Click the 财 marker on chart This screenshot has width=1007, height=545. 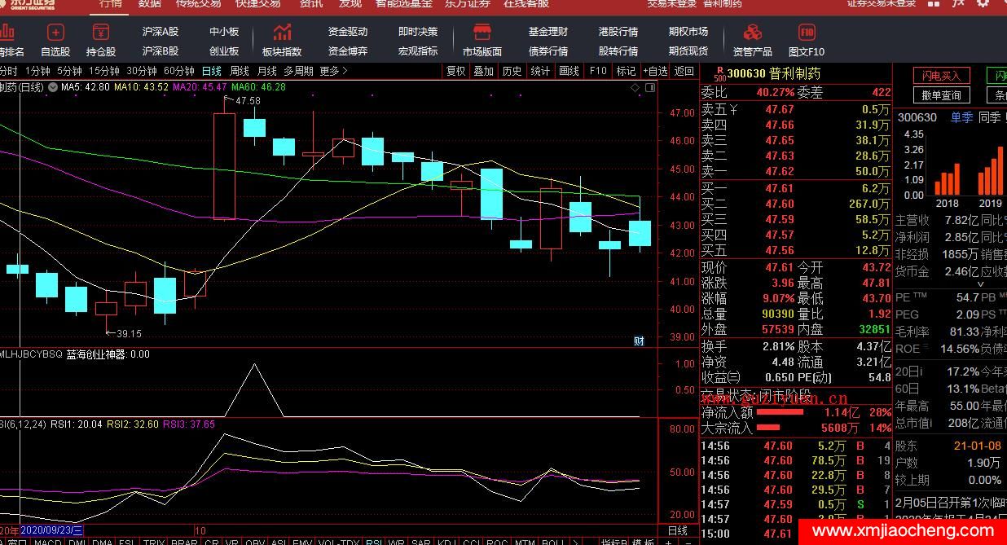click(x=639, y=341)
